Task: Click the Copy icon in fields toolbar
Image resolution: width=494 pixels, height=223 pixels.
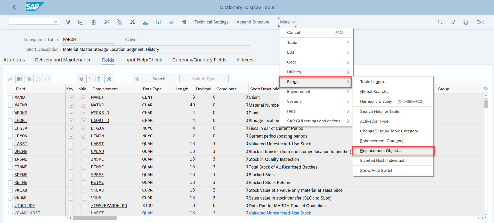Action: pyautogui.click(x=20, y=79)
